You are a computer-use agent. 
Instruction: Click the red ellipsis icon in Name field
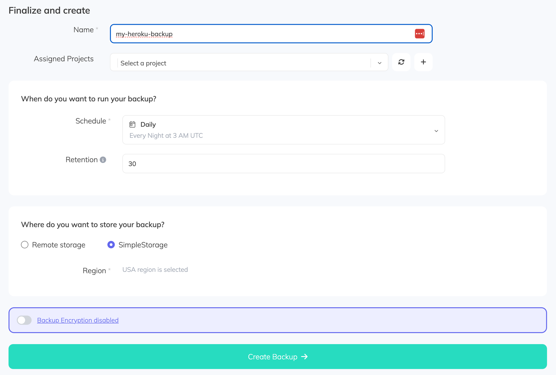click(420, 34)
